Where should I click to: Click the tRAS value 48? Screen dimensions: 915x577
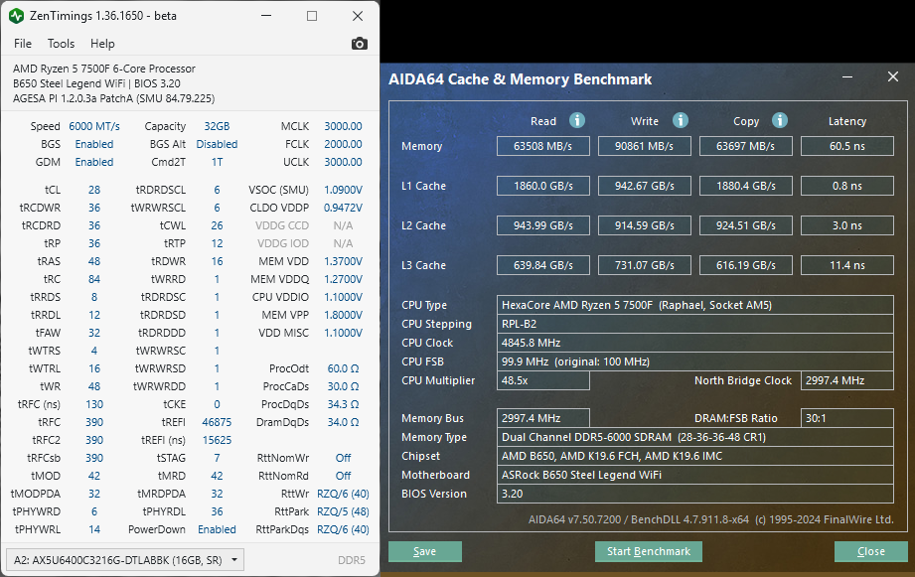(94, 261)
